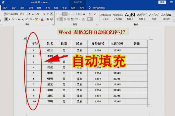175x116 pixels.
Task: Click the Shading paint bucket button
Action: point(83,19)
